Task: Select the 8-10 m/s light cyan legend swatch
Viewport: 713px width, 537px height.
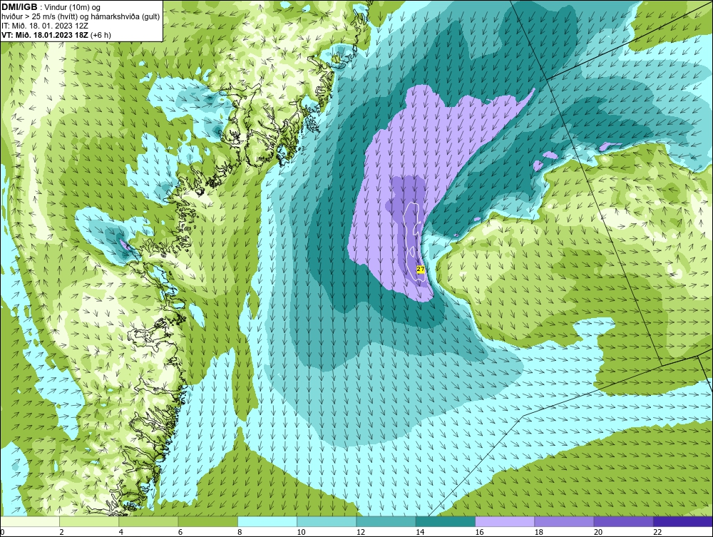Action: pos(267,521)
